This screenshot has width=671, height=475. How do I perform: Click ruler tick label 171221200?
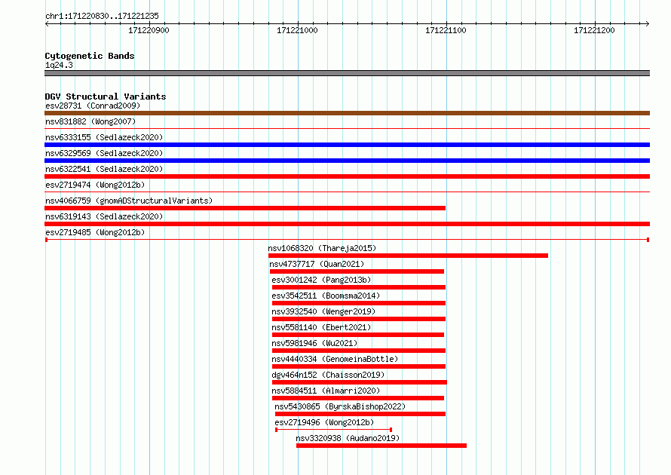point(594,30)
